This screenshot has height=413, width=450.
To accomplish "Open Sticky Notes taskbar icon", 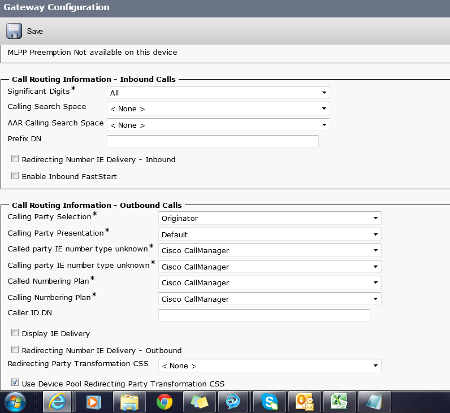I will tap(200, 402).
